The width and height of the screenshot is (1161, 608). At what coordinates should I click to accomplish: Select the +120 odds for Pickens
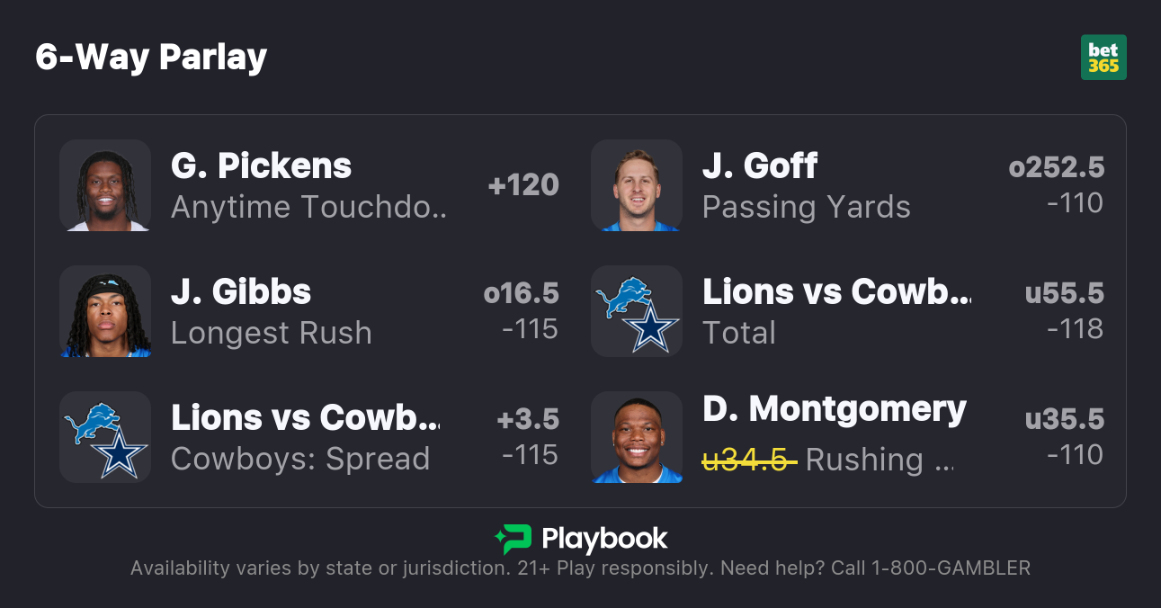(x=523, y=185)
